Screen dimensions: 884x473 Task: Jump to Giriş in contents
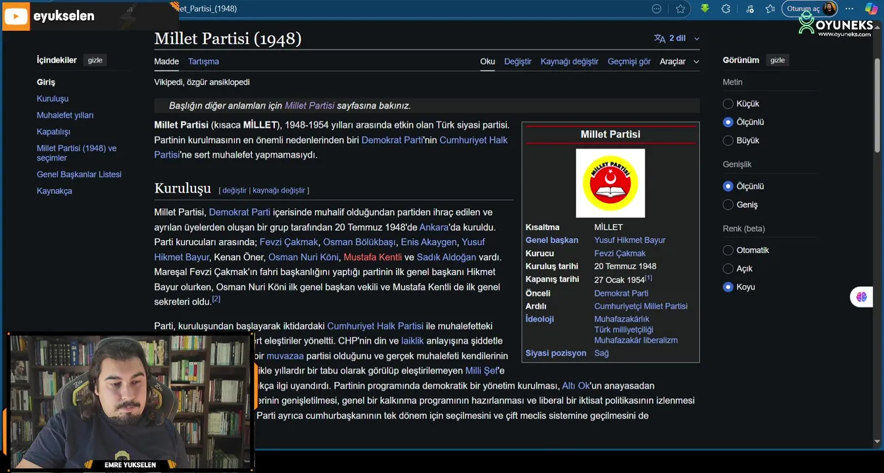pos(46,82)
